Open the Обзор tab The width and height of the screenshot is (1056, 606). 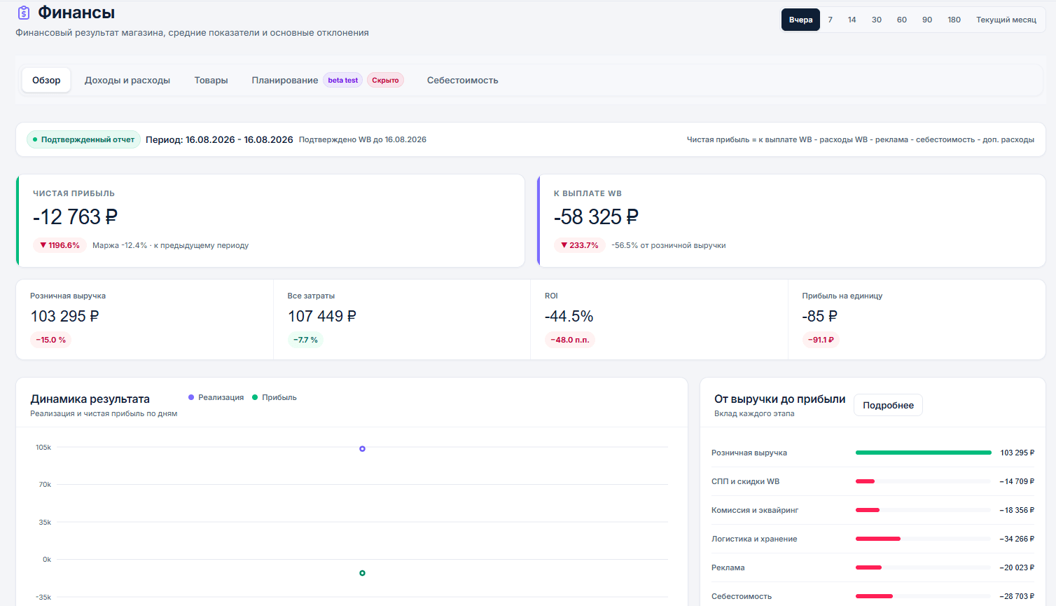pos(46,81)
